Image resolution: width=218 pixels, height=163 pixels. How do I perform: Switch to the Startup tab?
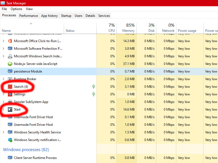coord(66,16)
